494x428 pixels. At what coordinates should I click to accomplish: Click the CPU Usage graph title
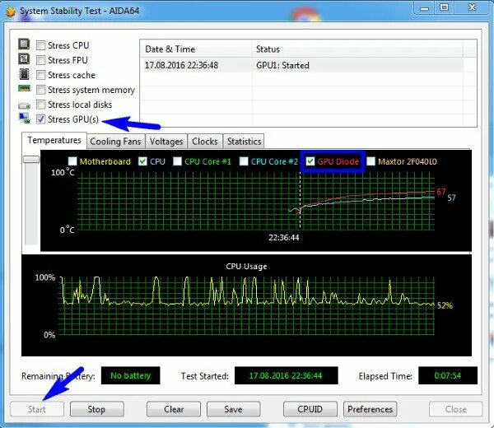(246, 267)
